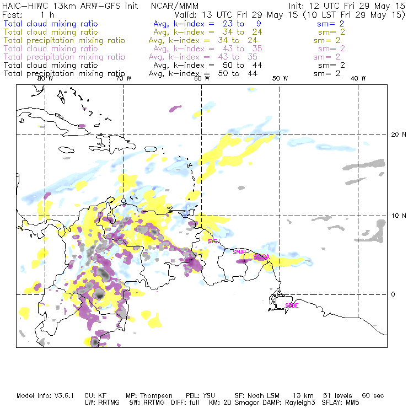Click the '50 W' longitude label
408x408 pixels.
click(x=280, y=78)
